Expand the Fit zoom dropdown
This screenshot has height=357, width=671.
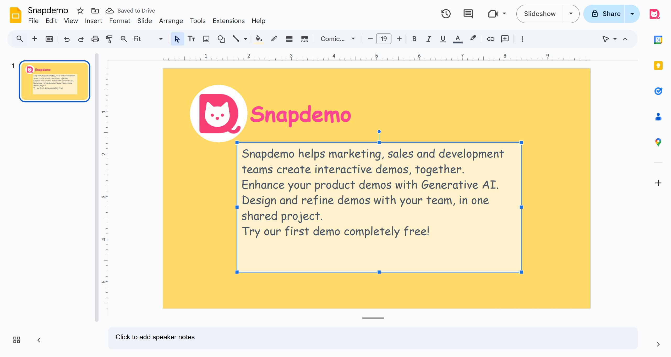pos(161,39)
